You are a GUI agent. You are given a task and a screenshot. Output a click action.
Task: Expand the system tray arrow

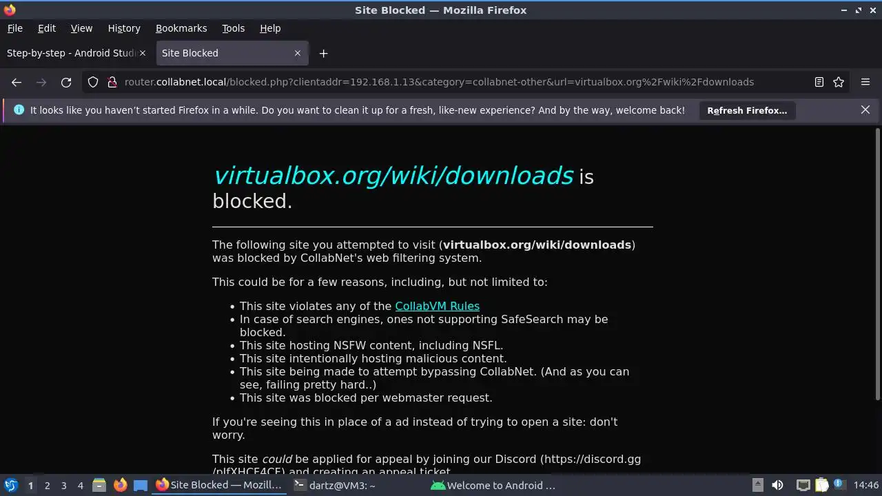(x=757, y=485)
